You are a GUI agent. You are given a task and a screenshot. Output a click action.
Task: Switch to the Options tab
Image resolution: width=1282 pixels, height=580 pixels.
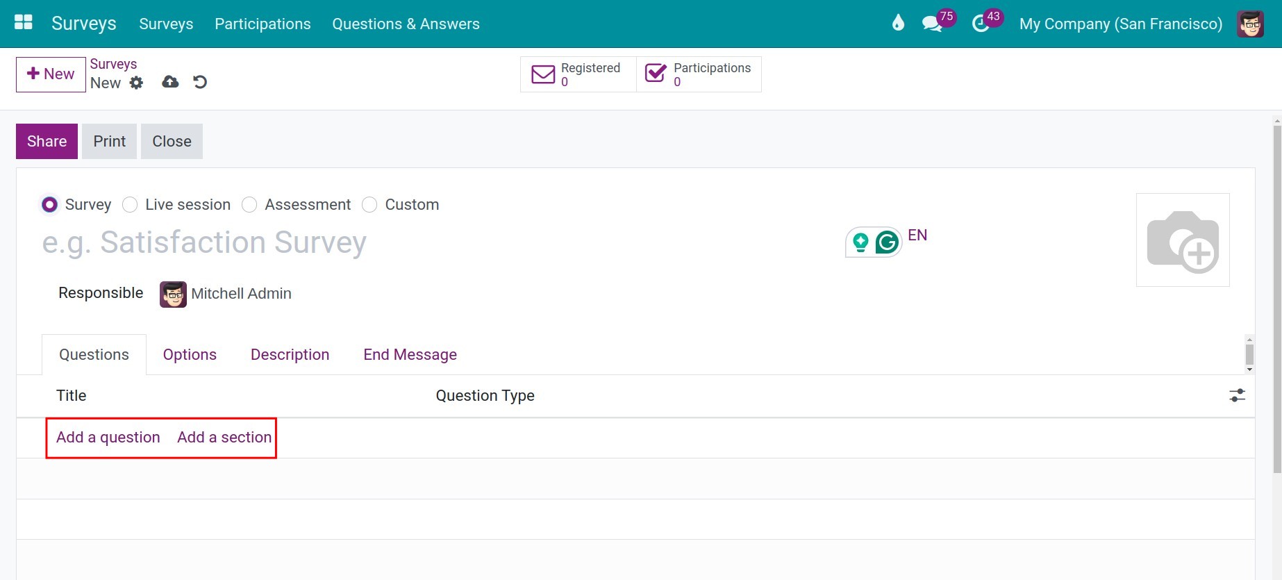click(x=190, y=355)
